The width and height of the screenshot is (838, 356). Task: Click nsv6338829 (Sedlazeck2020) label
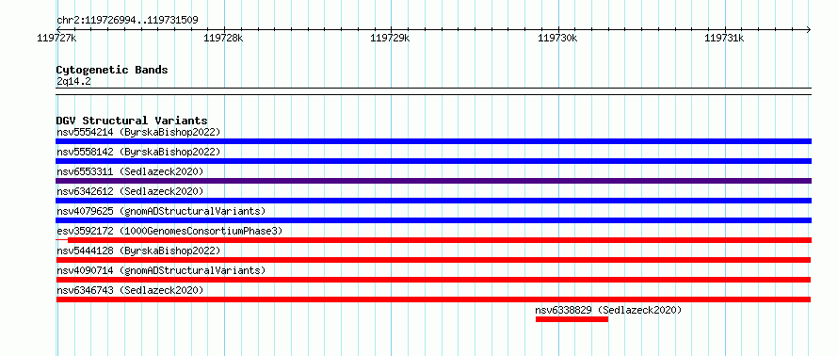click(x=608, y=310)
